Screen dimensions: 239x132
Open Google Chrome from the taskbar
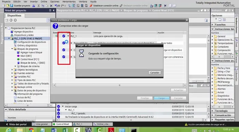(x=31, y=130)
